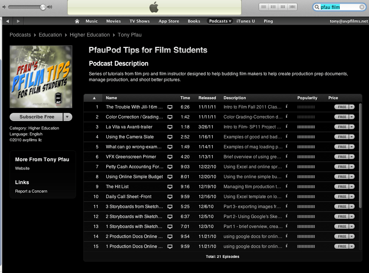Viewport: 369px width, 273px height.
Task: Click inside the pfau film search field
Action: pyautogui.click(x=339, y=7)
